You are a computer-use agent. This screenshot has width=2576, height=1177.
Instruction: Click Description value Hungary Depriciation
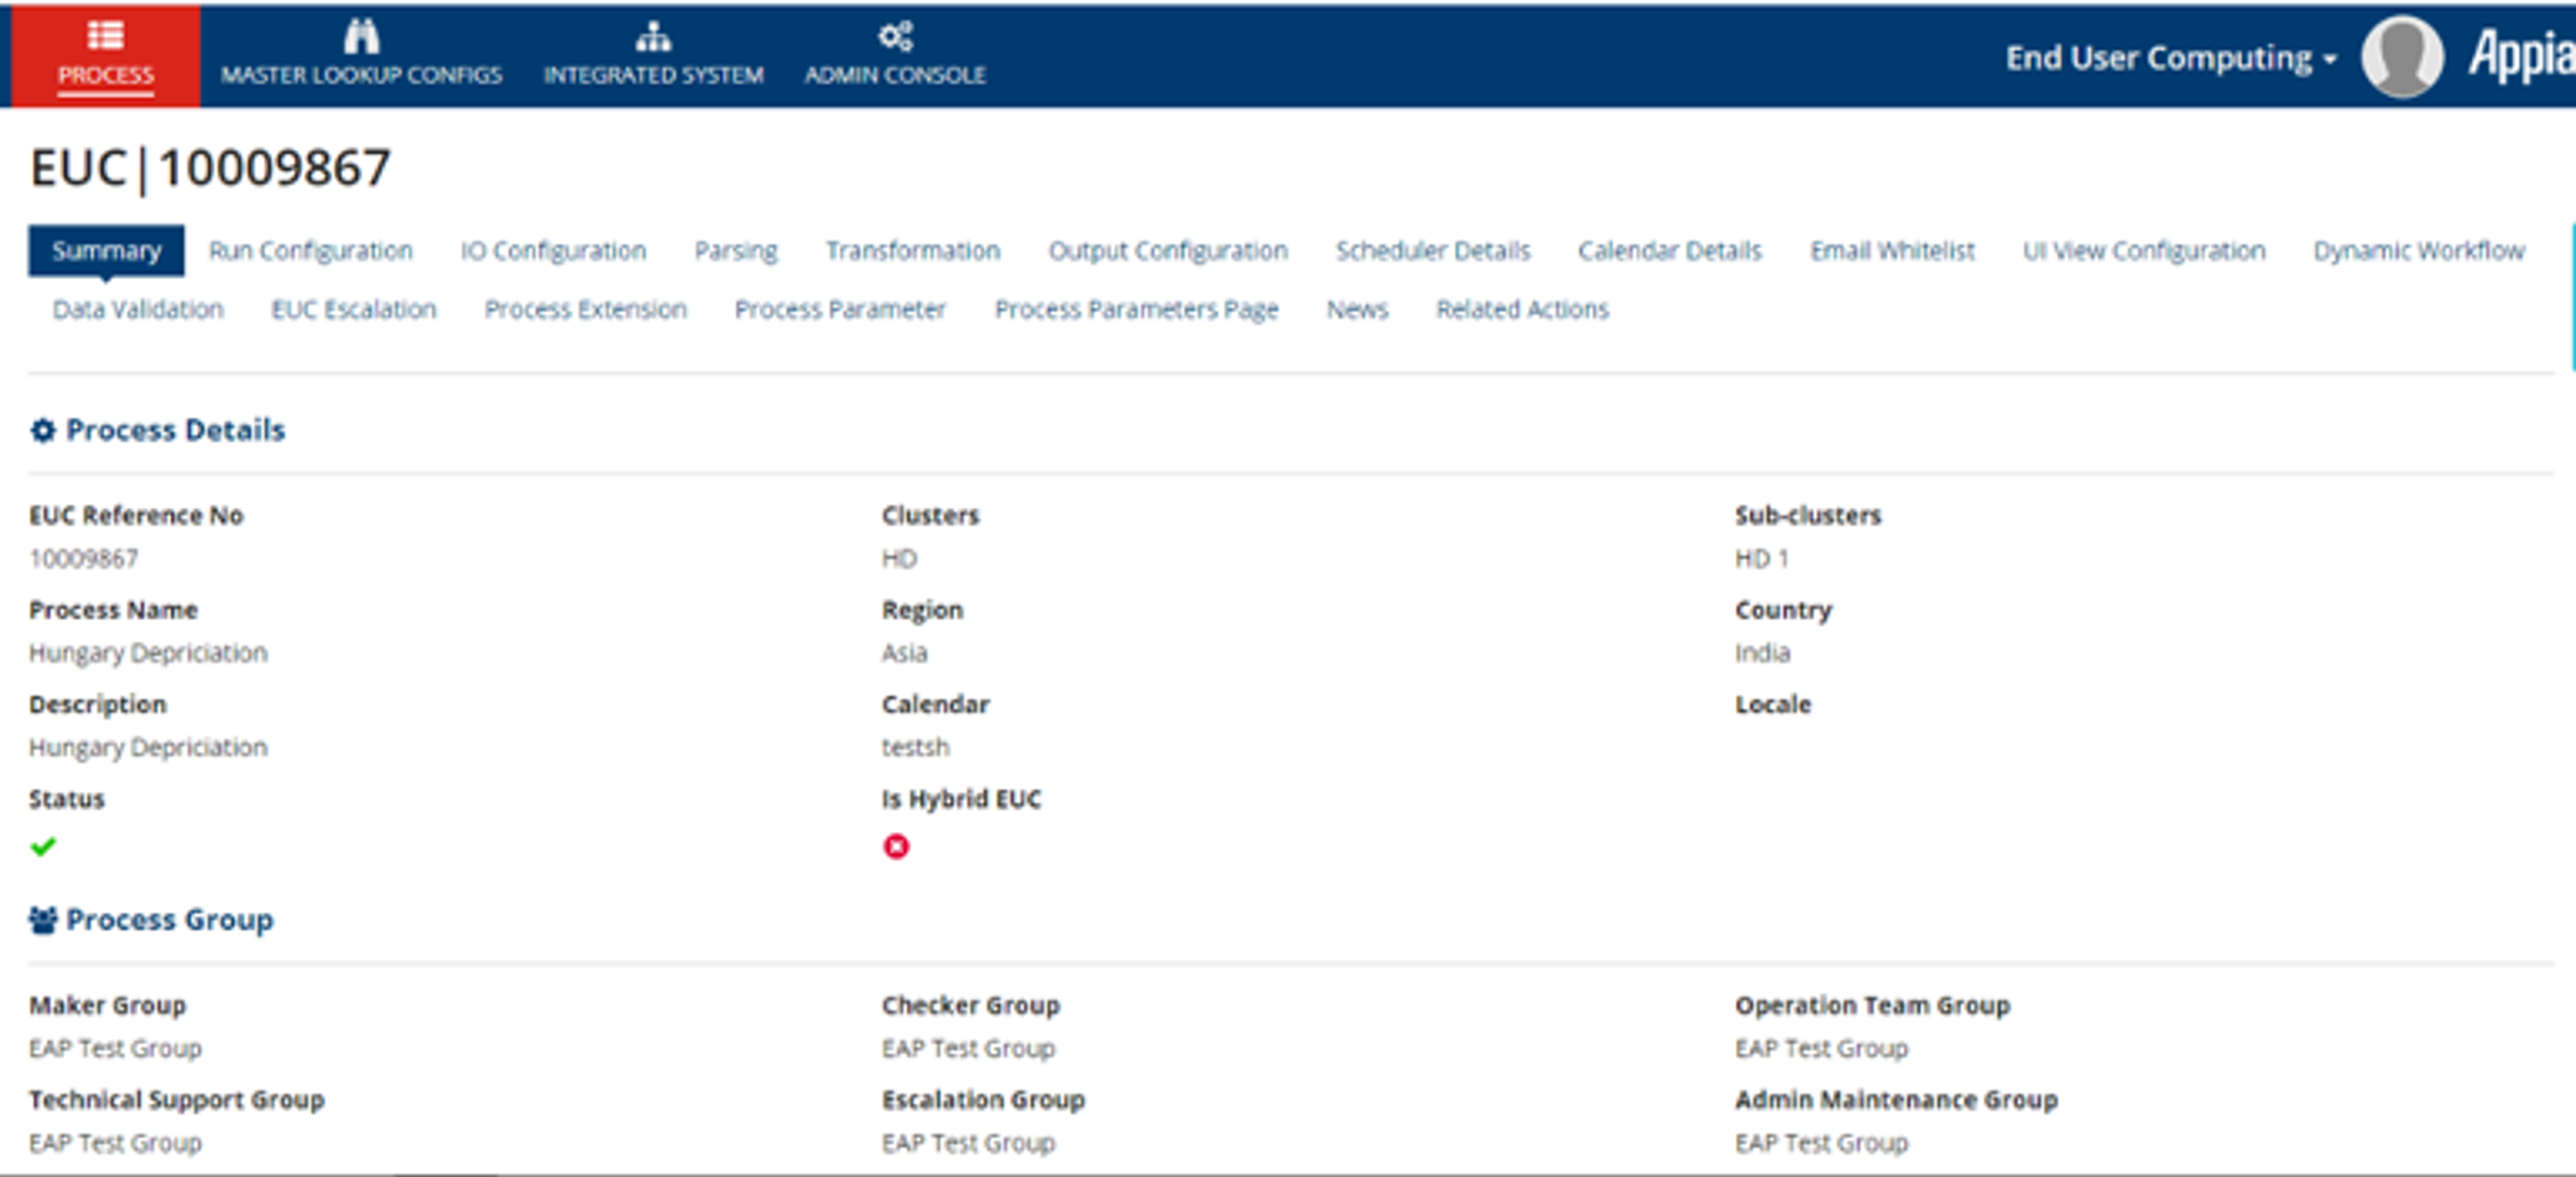tap(148, 748)
